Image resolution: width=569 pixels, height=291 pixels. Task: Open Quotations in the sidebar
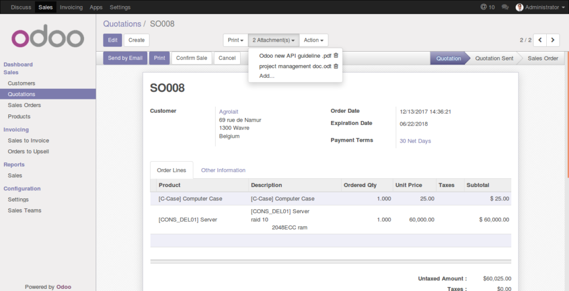point(48,94)
